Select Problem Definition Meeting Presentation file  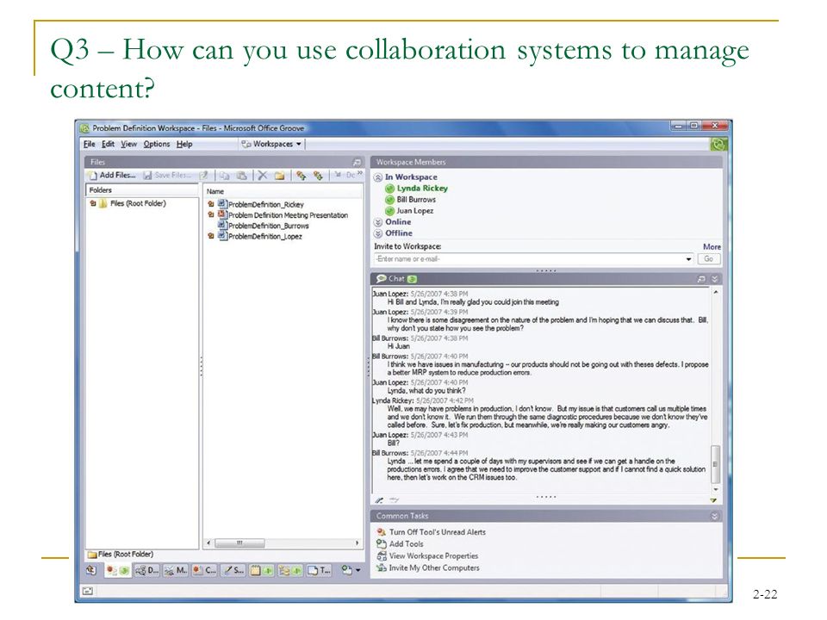pyautogui.click(x=288, y=215)
